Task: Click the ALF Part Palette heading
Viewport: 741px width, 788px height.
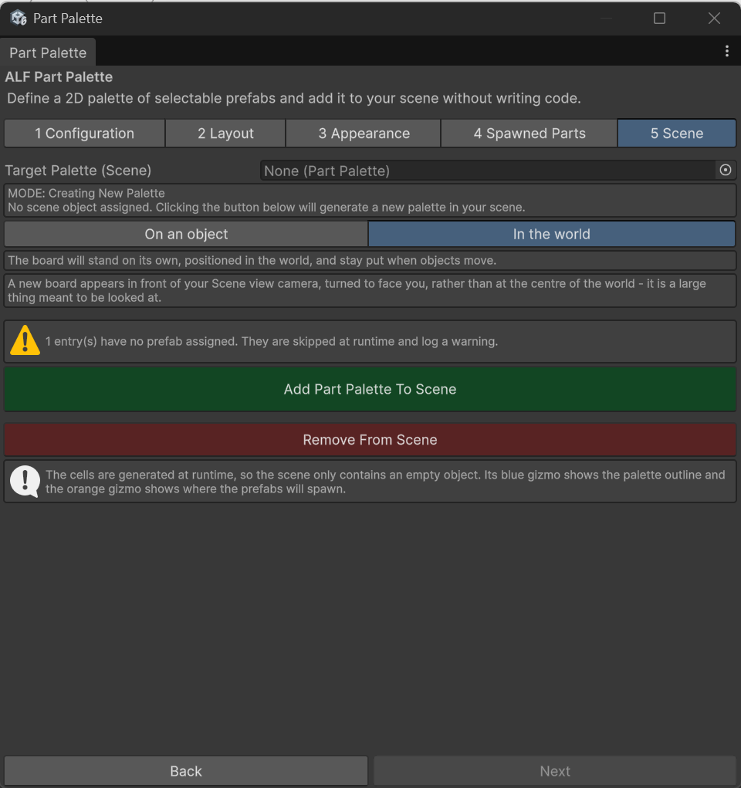Action: tap(59, 77)
